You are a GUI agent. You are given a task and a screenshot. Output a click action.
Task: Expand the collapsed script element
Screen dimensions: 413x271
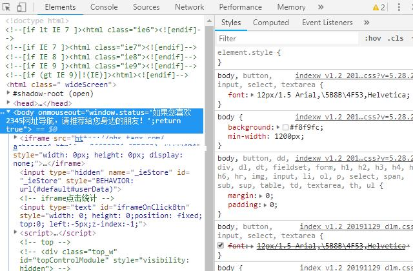pos(15,232)
